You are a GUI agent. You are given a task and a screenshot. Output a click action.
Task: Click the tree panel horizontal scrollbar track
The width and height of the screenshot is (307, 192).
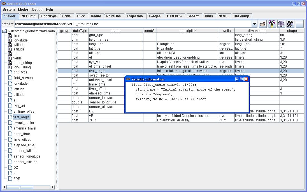[28, 187]
